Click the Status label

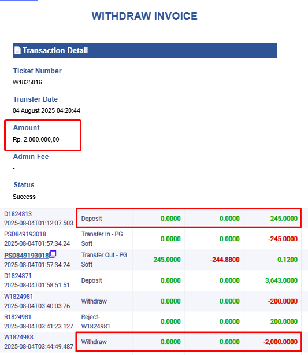(24, 185)
